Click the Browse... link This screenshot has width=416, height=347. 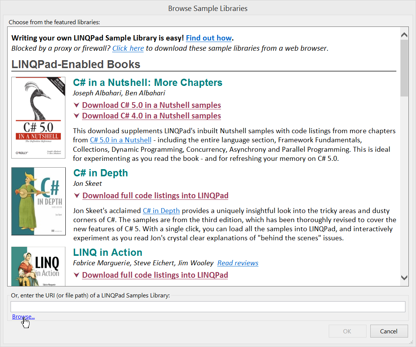(x=23, y=317)
